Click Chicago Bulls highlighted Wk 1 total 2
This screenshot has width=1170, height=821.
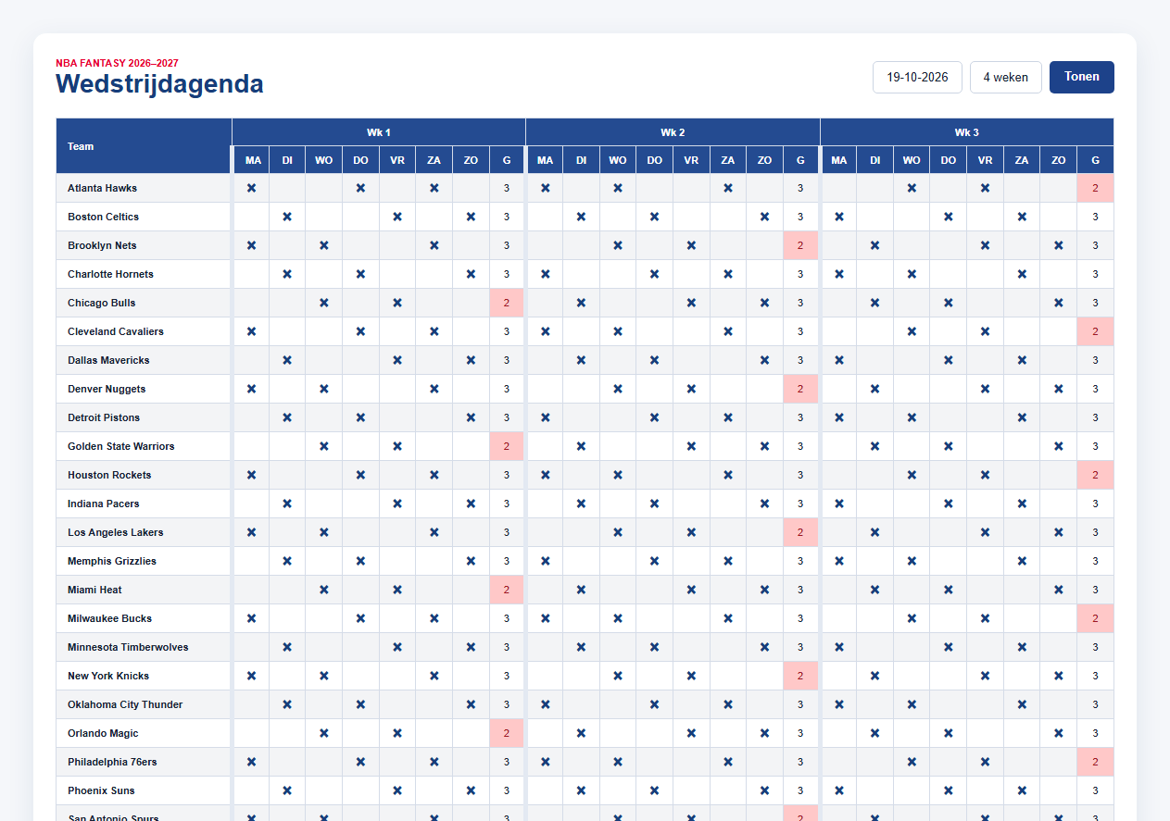click(506, 303)
